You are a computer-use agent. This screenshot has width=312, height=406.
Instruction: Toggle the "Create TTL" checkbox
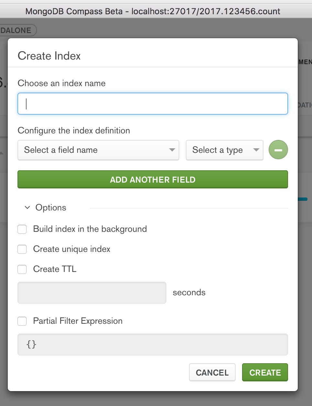22,269
